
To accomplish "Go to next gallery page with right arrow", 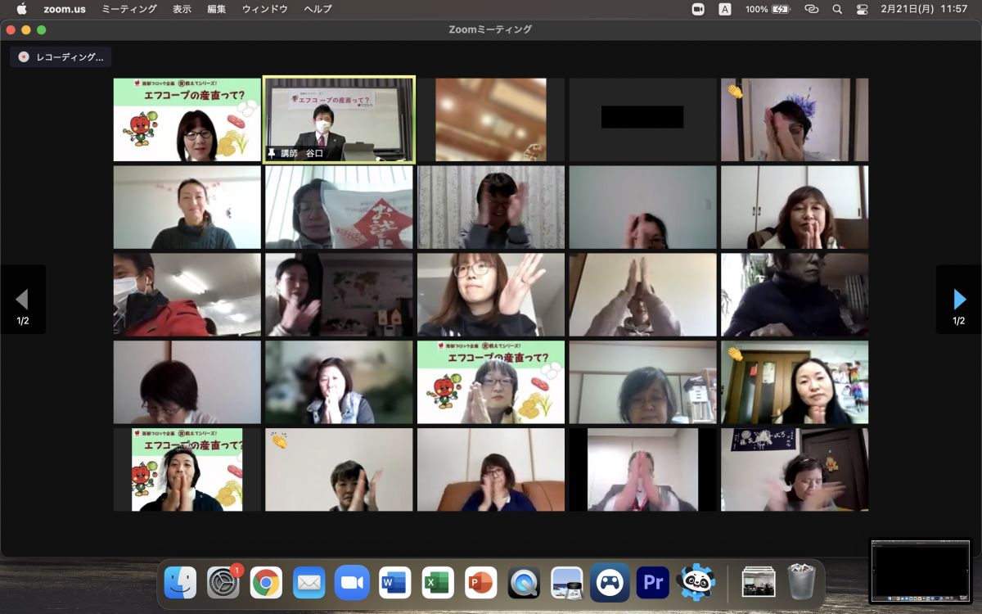I will 959,300.
